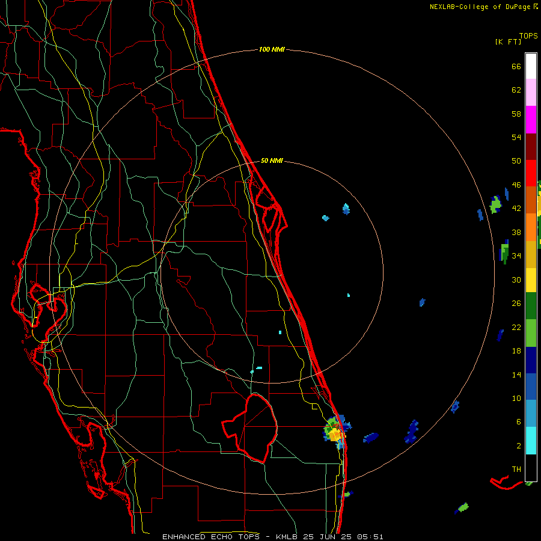Pick the cyan swatch beside 2
This screenshot has height=541, width=541.
[531, 441]
